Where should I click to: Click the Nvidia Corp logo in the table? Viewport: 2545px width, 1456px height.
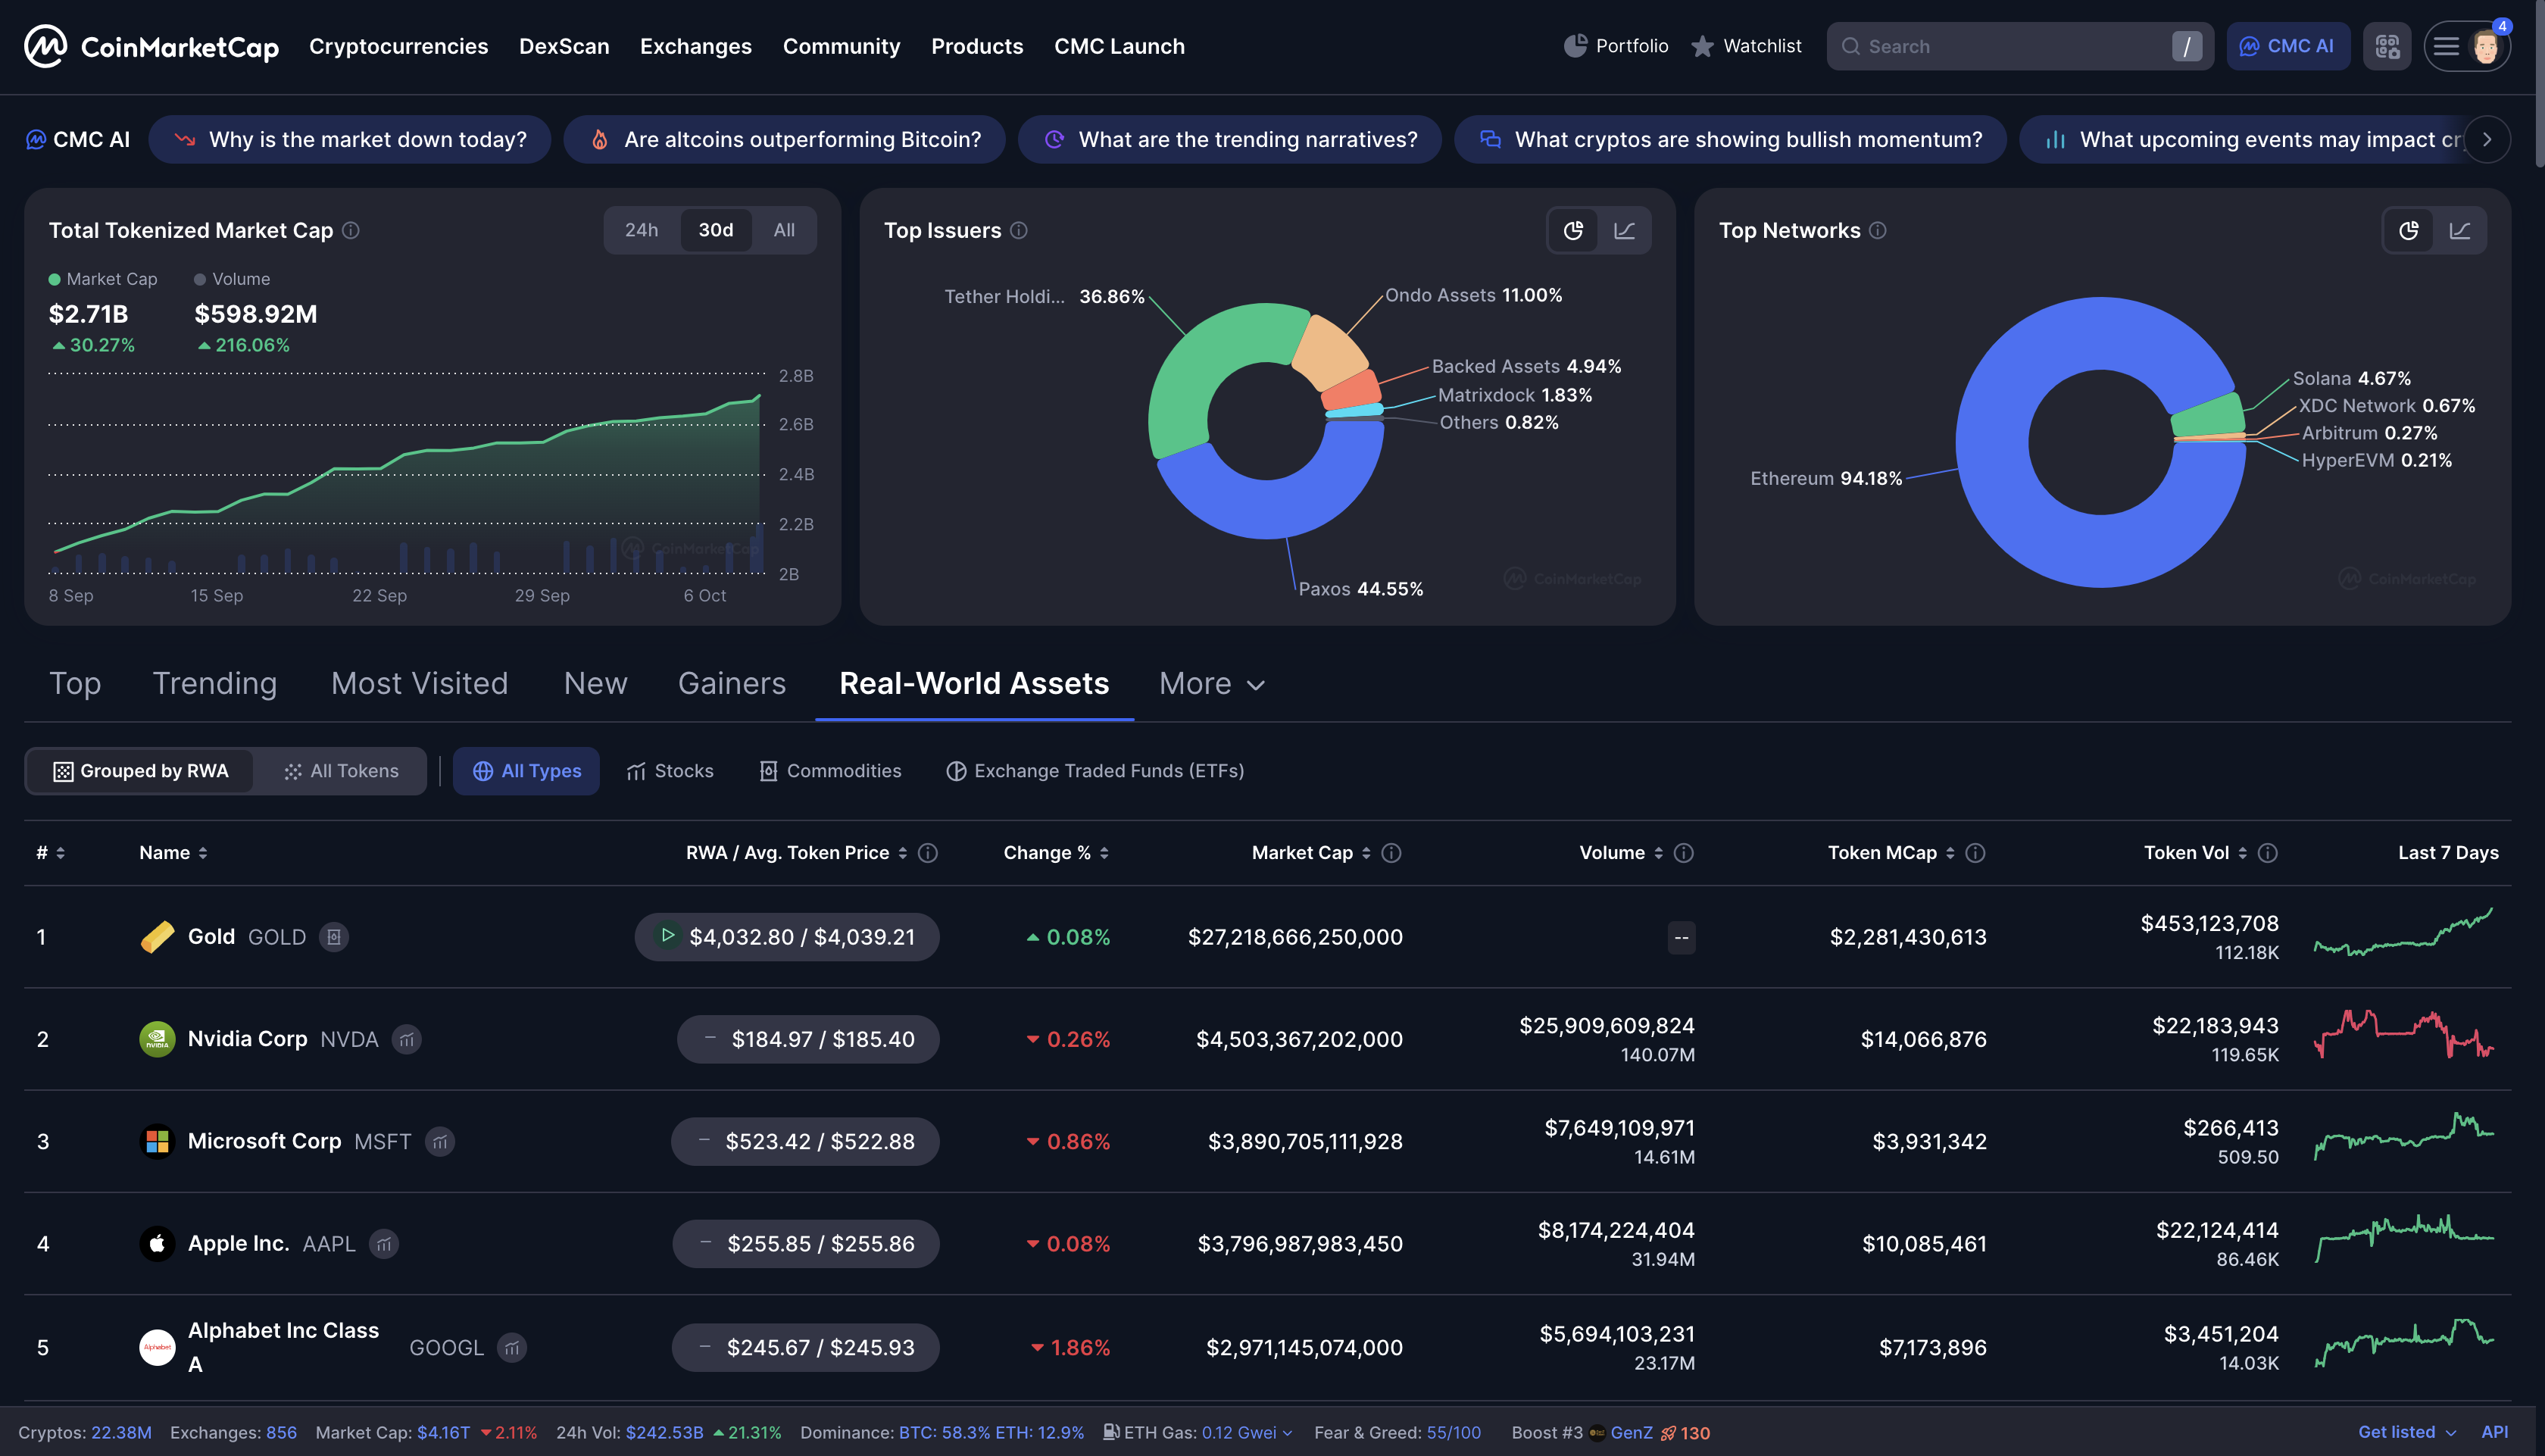click(x=157, y=1039)
